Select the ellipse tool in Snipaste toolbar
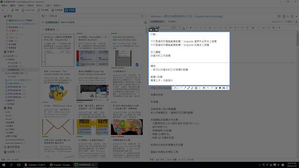The width and height of the screenshot is (299, 168). [177, 88]
